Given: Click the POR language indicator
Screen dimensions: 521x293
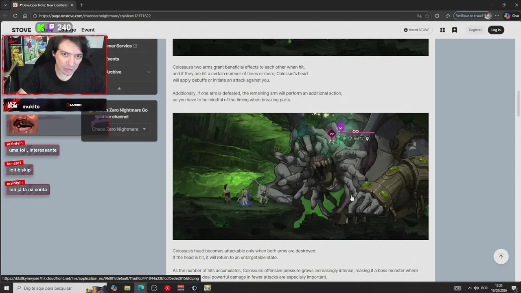Looking at the screenshot, I should (x=484, y=288).
